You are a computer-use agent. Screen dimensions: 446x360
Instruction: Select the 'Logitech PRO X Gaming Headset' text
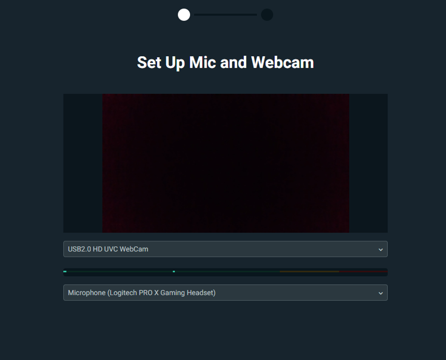162,292
